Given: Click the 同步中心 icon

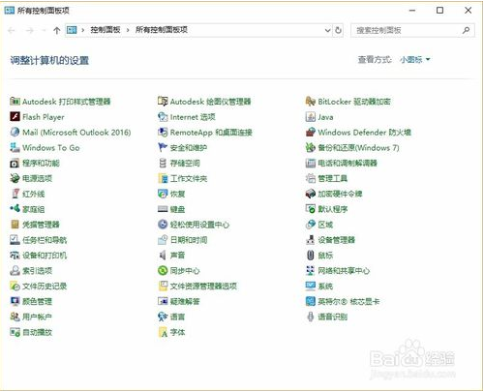Looking at the screenshot, I should point(163,270).
